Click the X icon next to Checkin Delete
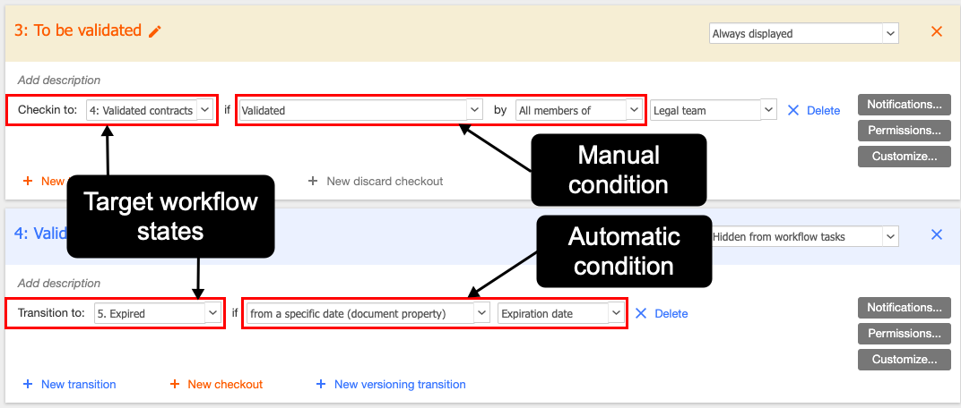Viewport: 961px width, 408px height. [x=792, y=111]
